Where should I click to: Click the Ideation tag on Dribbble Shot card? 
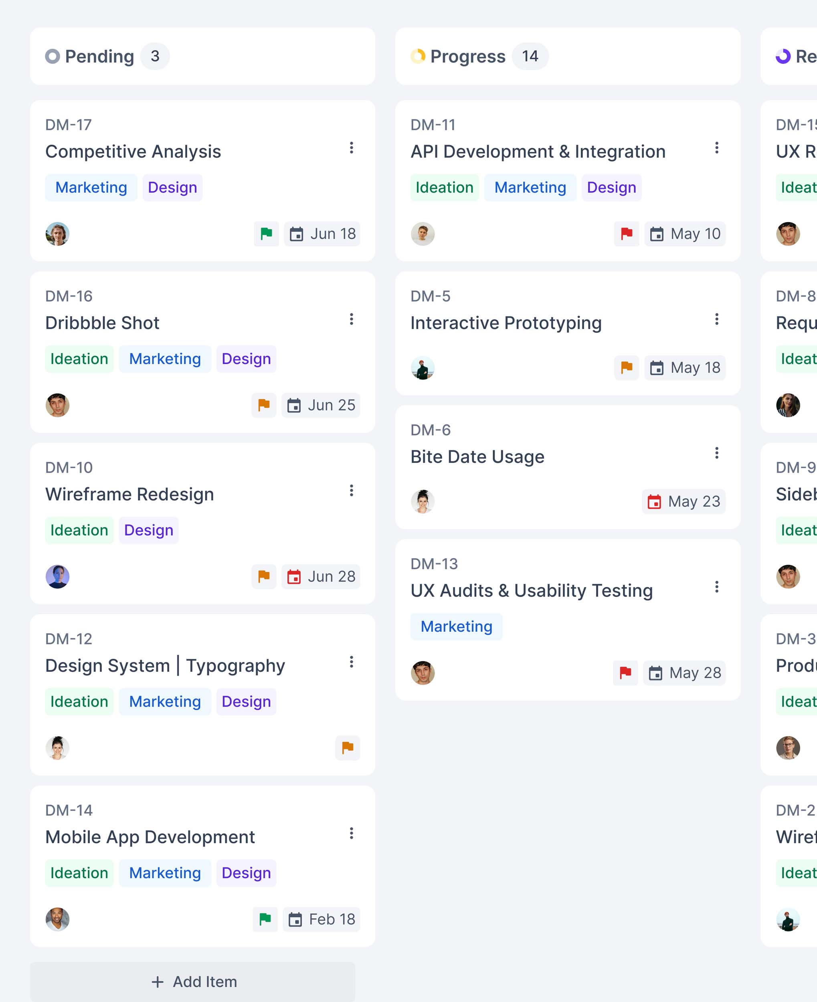(x=79, y=359)
